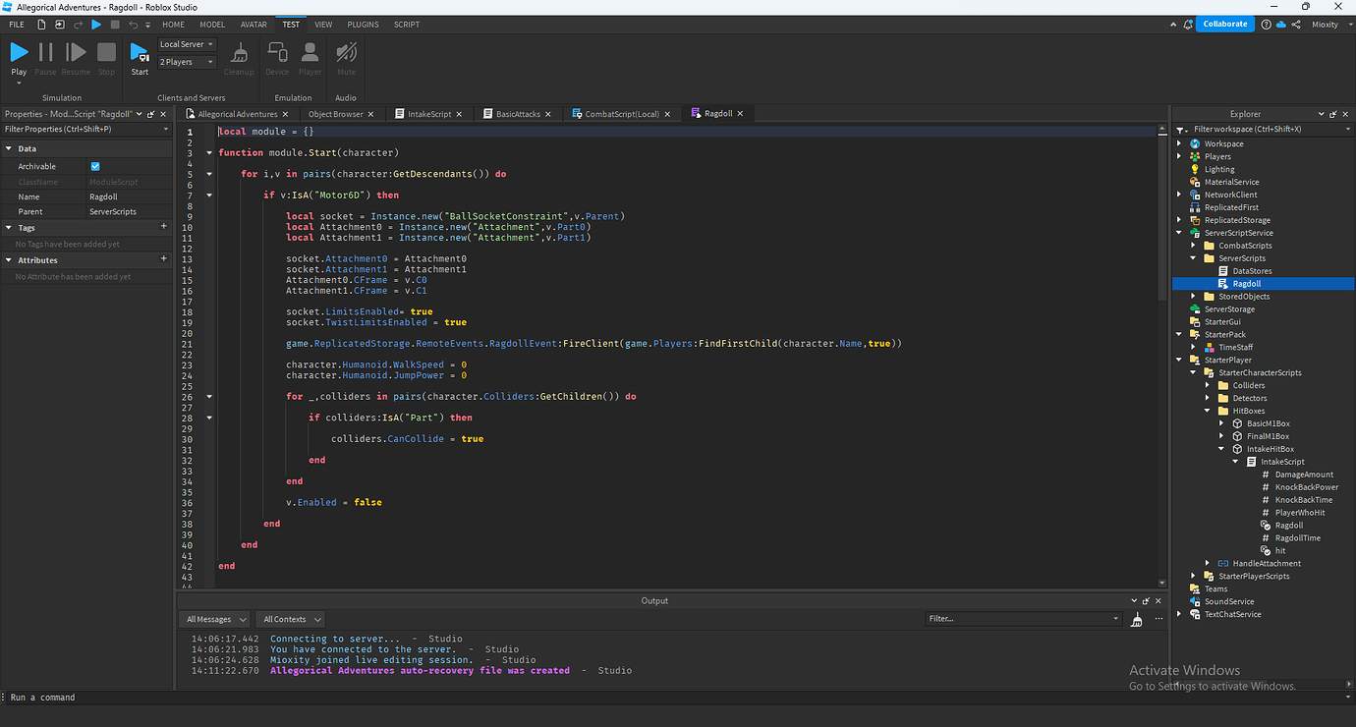The image size is (1356, 727).
Task: Open the Local Server dropdown
Action: click(186, 43)
